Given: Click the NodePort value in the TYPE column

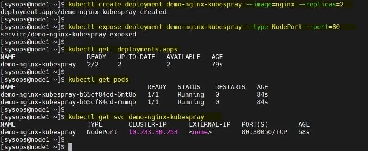Looking at the screenshot, I should pos(102,132).
